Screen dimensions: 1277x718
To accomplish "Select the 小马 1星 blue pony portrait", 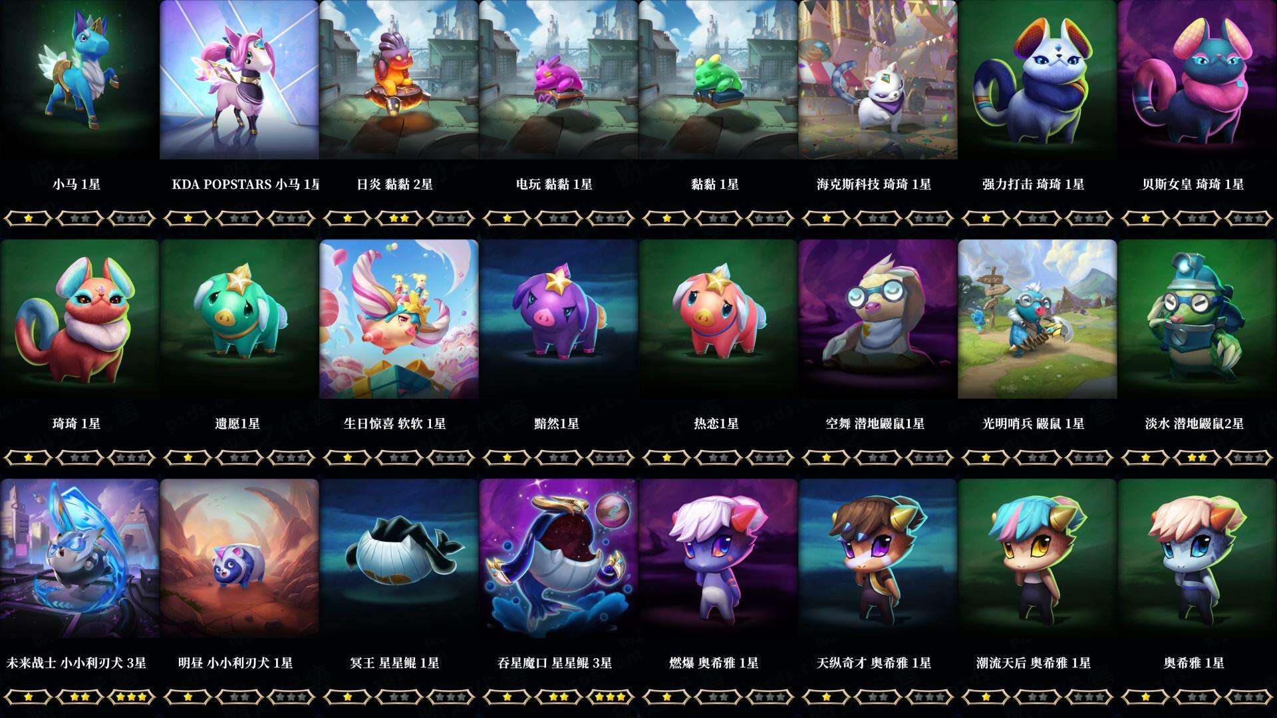I will [79, 80].
